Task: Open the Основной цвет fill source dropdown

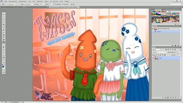Action: point(11,4)
